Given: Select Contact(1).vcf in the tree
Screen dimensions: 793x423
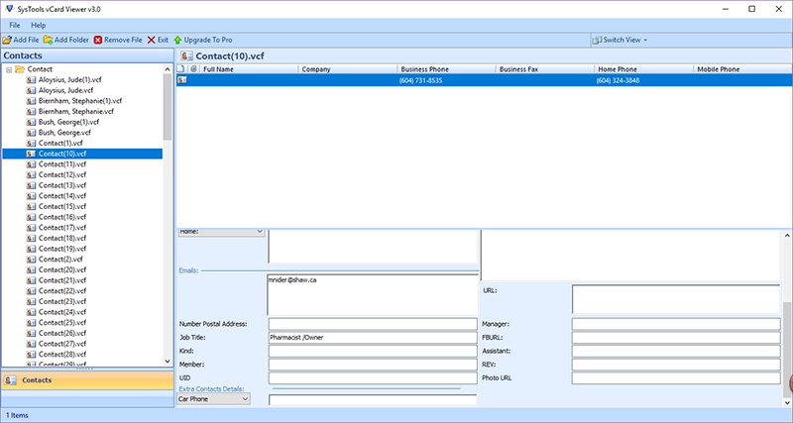Looking at the screenshot, I should point(60,143).
